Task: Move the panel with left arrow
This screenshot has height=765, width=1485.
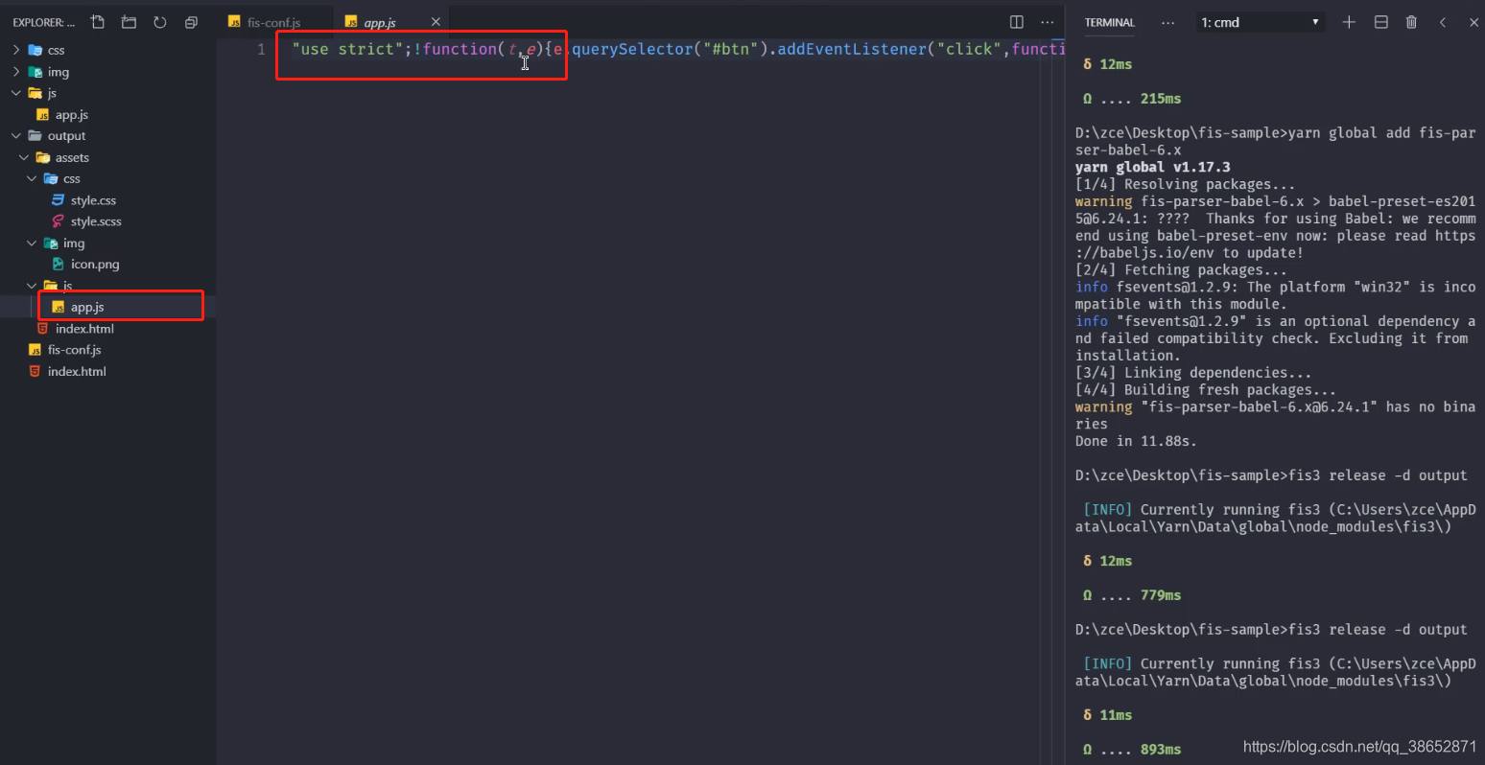Action: pos(1443,22)
